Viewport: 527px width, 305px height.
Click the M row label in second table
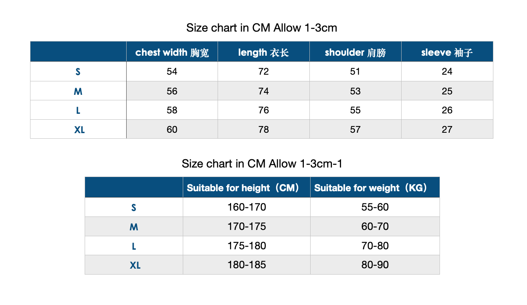134,226
